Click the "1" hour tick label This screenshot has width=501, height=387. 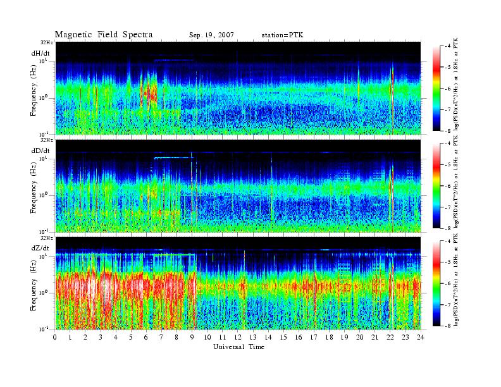70,337
